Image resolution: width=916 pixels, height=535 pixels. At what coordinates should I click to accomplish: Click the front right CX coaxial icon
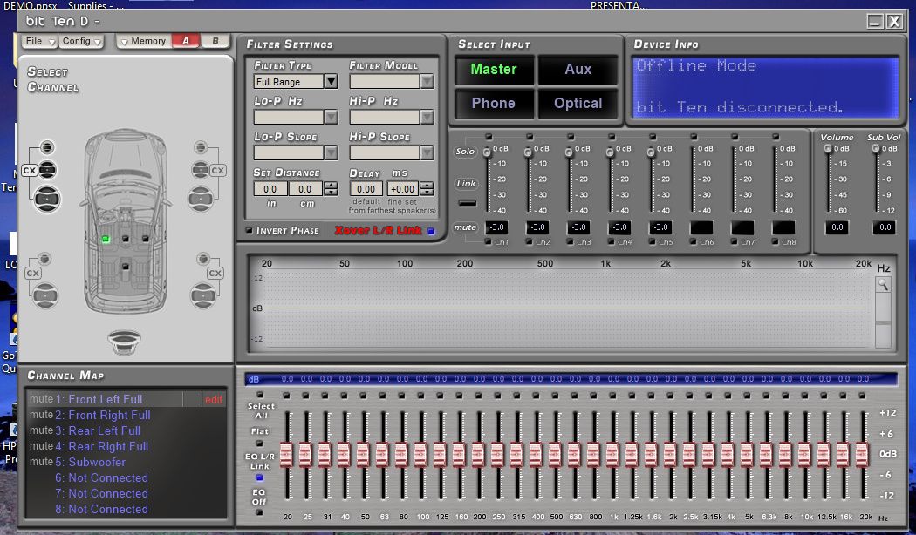coord(217,171)
